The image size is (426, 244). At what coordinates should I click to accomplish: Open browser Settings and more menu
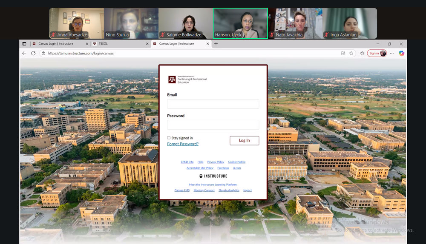[391, 53]
